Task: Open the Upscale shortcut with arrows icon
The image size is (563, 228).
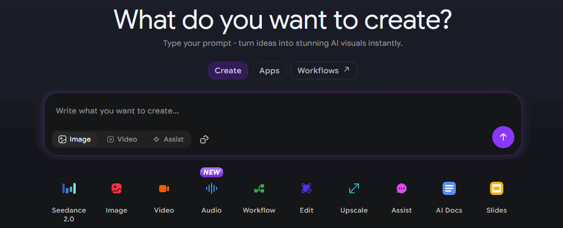Action: pyautogui.click(x=354, y=188)
